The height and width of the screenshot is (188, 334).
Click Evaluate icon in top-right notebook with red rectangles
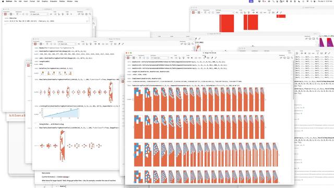coord(193,13)
